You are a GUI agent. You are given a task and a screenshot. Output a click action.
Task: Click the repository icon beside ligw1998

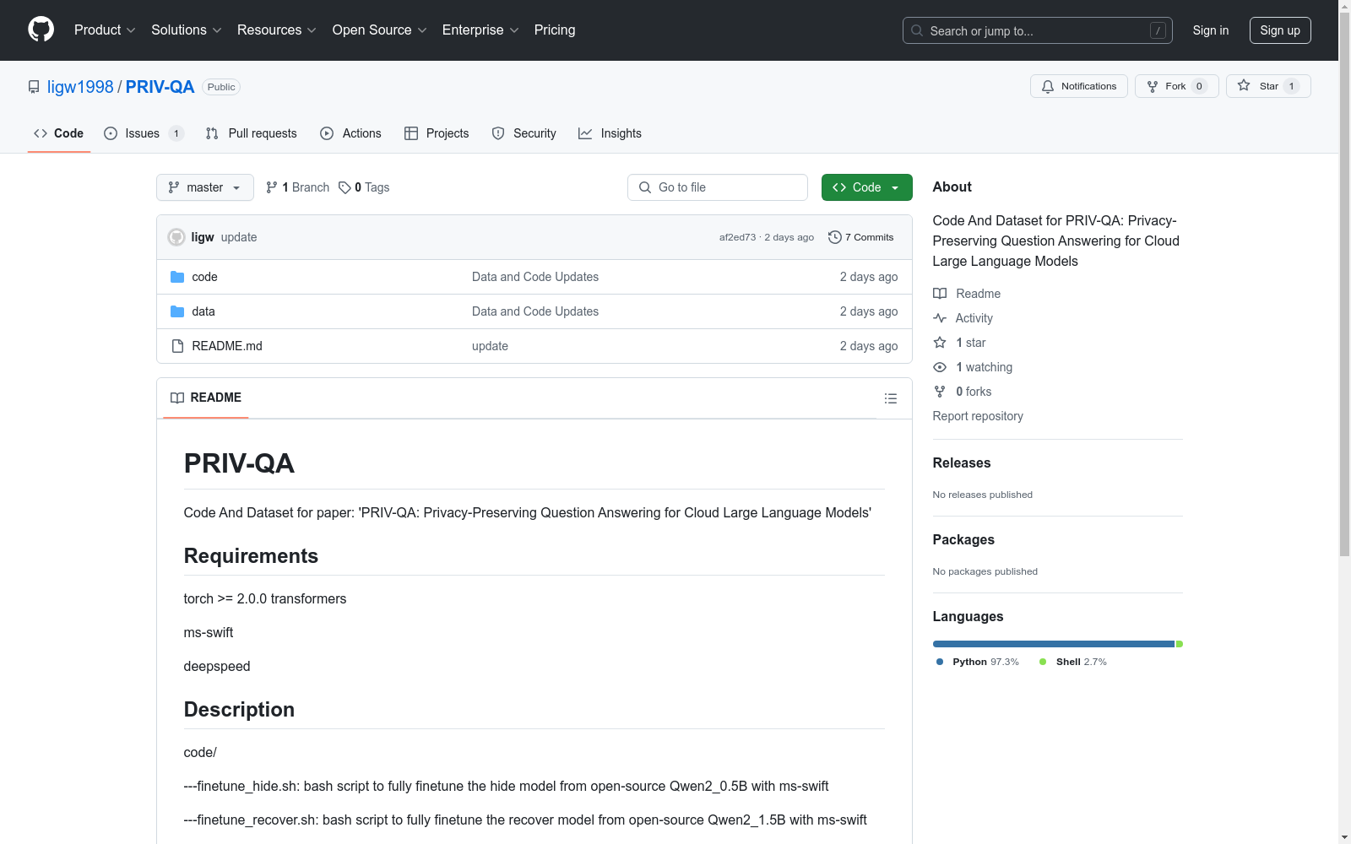[x=34, y=87]
